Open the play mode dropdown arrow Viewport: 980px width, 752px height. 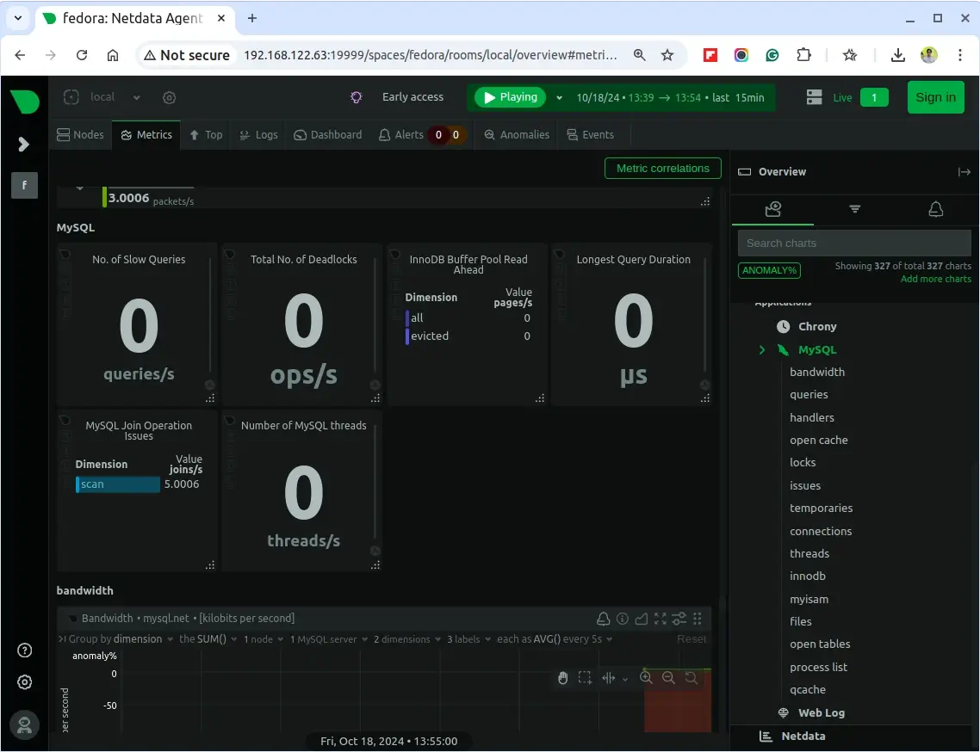click(x=559, y=97)
